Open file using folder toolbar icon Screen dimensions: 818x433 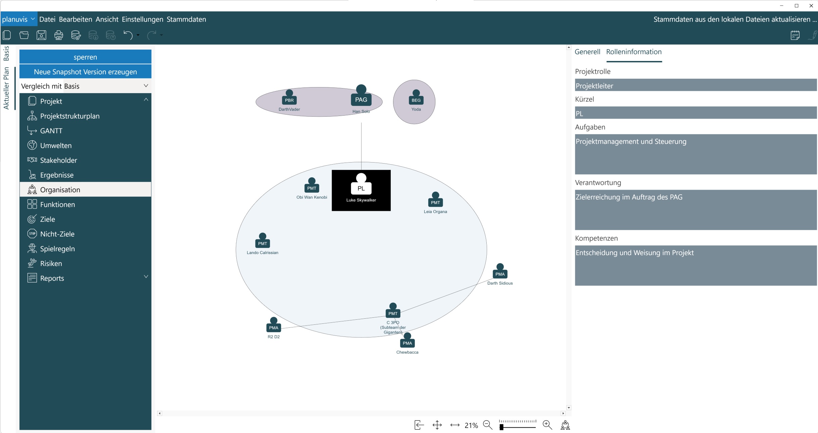coord(24,35)
